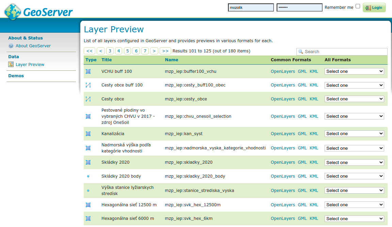Open the format dropdown for Kanalizácia
392x227 pixels.
[x=354, y=133]
